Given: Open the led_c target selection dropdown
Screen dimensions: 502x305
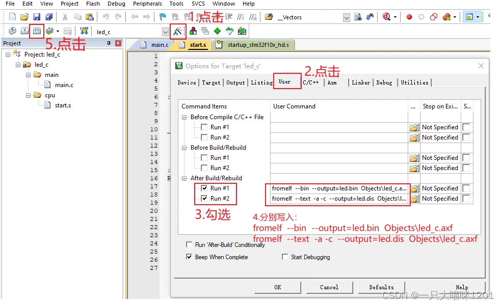Looking at the screenshot, I should 165,32.
